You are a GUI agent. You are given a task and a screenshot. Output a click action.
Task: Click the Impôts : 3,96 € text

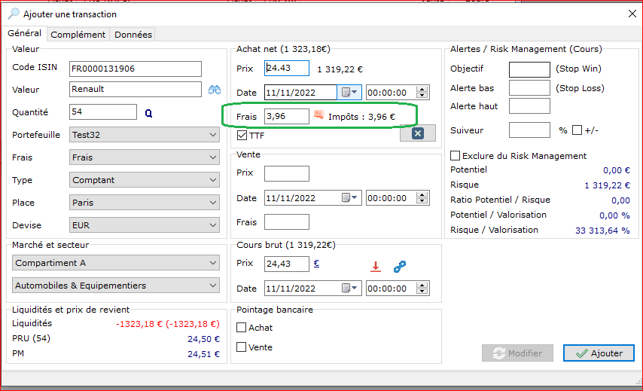361,117
